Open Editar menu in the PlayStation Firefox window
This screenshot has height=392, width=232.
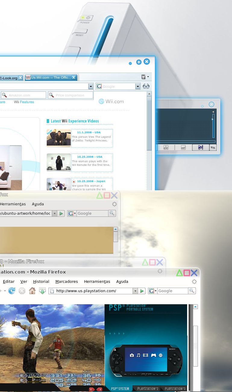(9, 281)
